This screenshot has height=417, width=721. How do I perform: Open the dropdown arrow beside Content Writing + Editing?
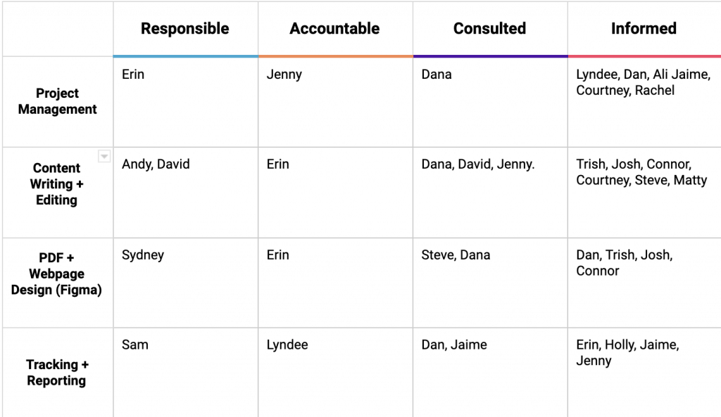click(x=104, y=156)
